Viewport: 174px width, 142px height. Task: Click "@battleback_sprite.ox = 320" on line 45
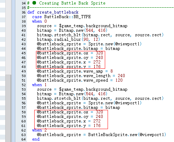pos(70,53)
